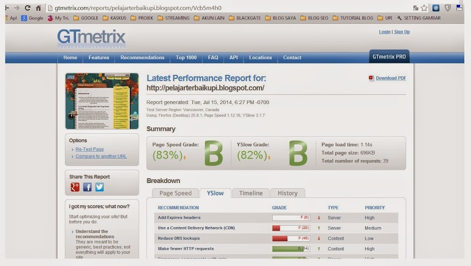Click Compare to another URL link

click(x=101, y=156)
